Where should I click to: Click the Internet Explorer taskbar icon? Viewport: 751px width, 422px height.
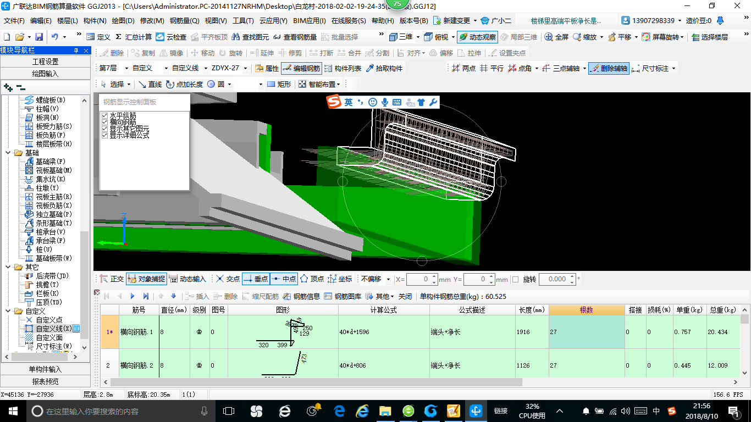coord(362,411)
